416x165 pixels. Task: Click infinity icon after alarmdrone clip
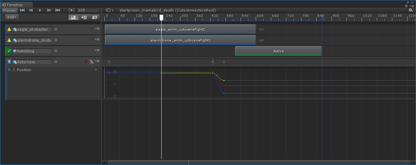262,40
